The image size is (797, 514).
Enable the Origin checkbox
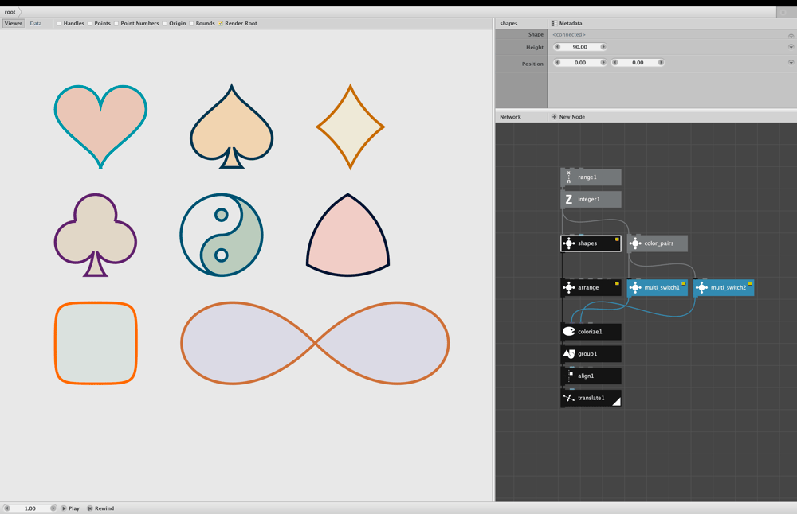tap(165, 23)
